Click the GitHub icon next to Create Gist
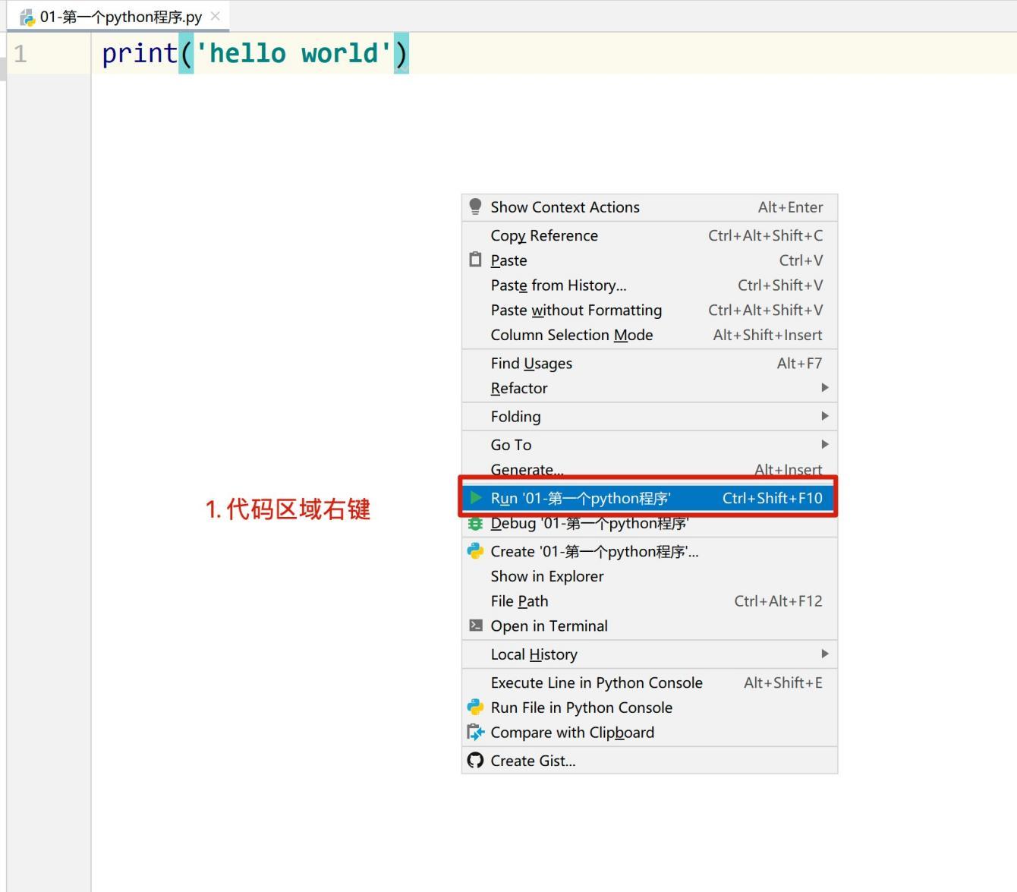The width and height of the screenshot is (1017, 892). click(x=476, y=760)
